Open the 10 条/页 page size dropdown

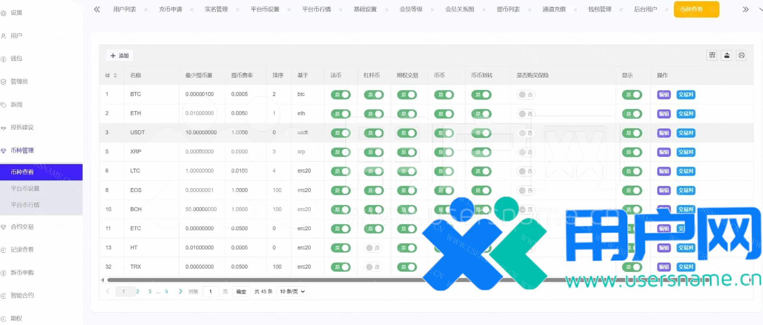pyautogui.click(x=292, y=291)
